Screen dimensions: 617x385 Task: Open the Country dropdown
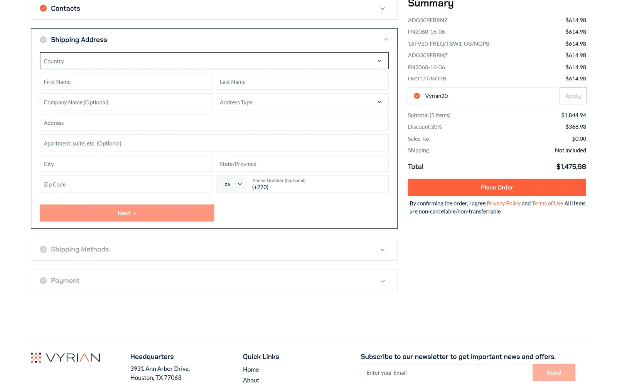(x=214, y=61)
